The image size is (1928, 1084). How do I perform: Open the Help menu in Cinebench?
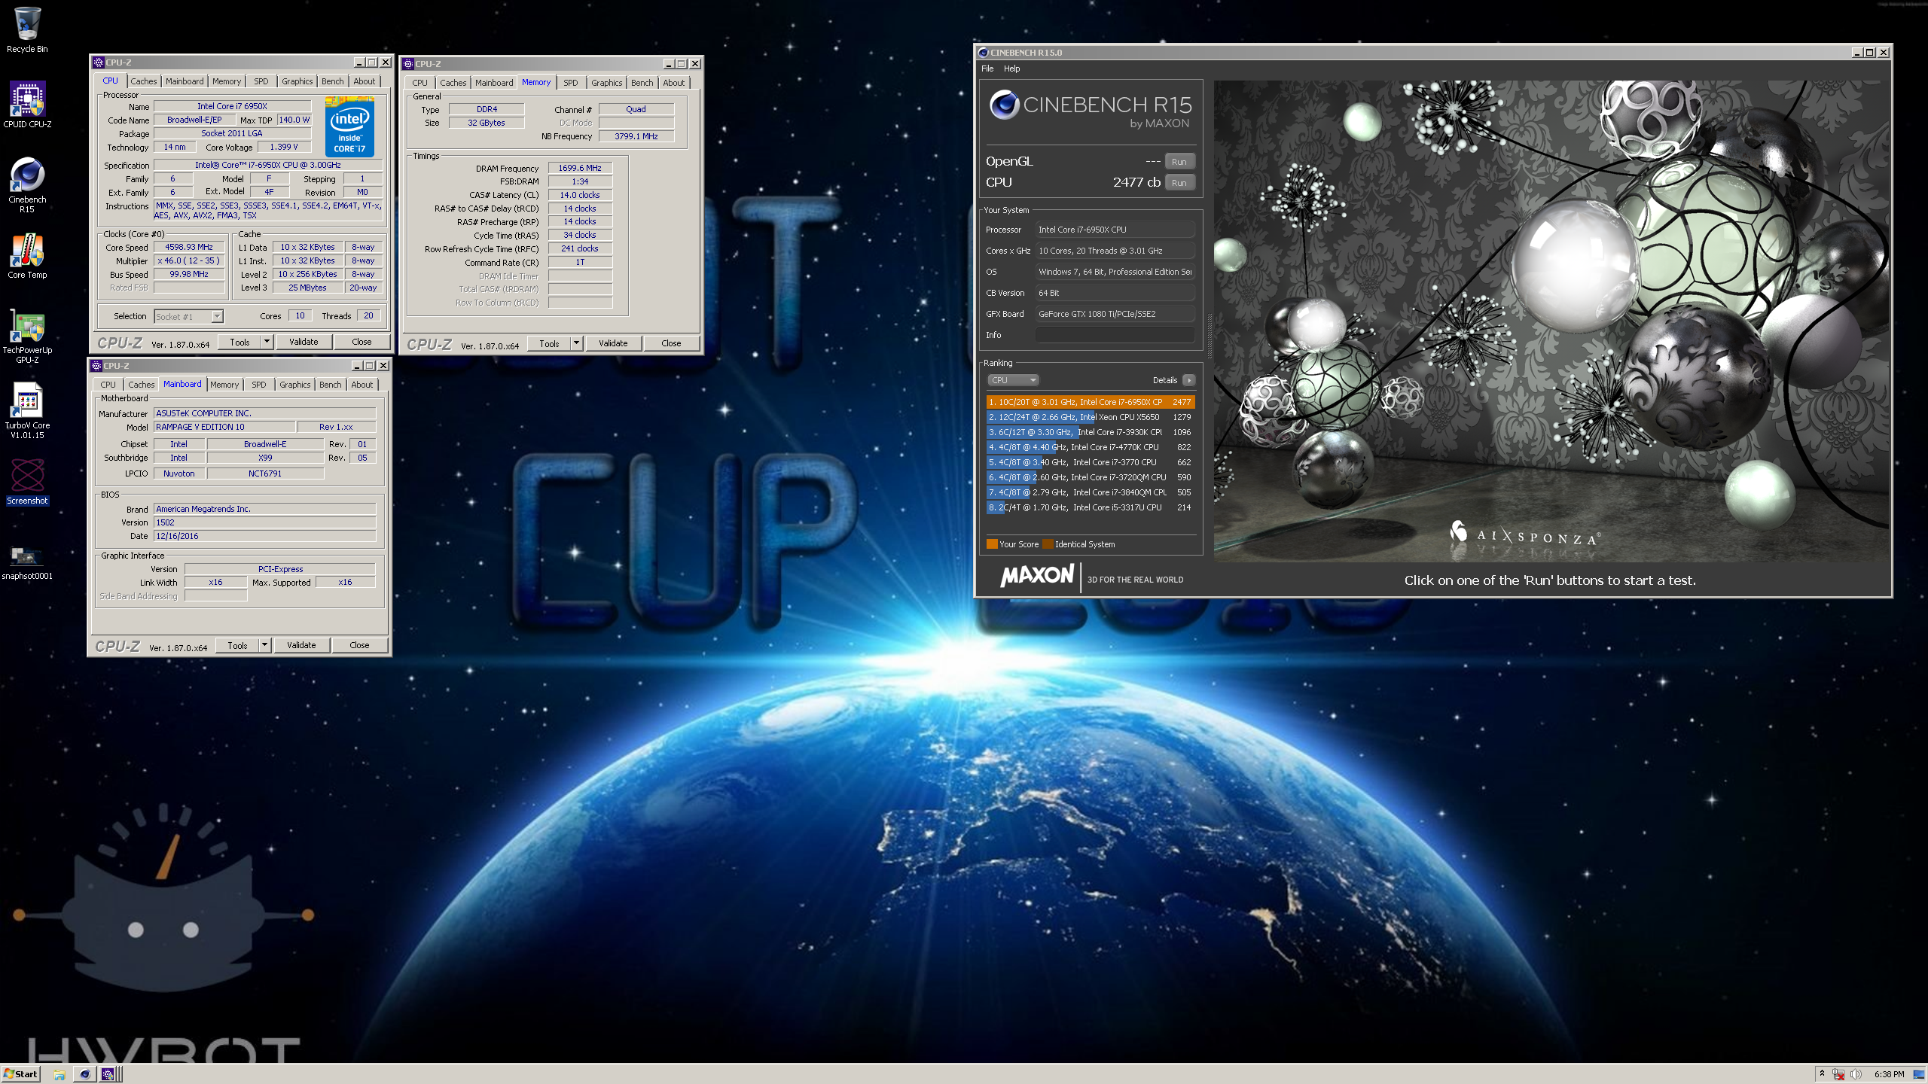point(1012,69)
